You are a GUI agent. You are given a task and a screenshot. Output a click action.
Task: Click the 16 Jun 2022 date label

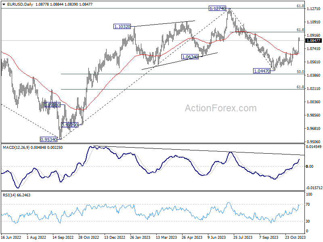[11, 237]
